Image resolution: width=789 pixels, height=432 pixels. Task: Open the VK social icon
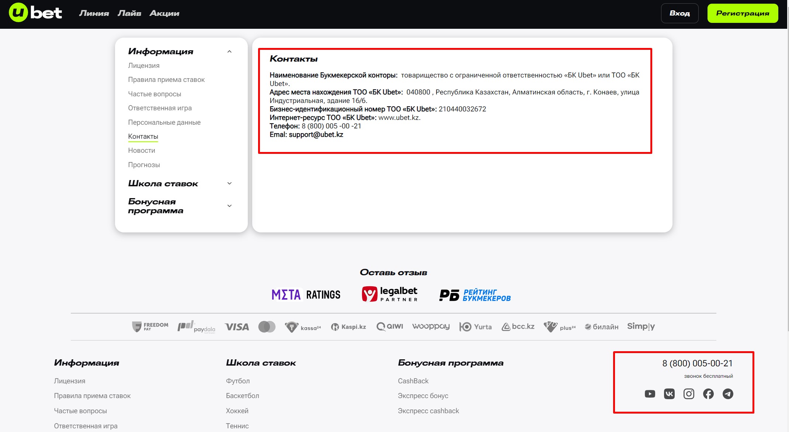(669, 394)
